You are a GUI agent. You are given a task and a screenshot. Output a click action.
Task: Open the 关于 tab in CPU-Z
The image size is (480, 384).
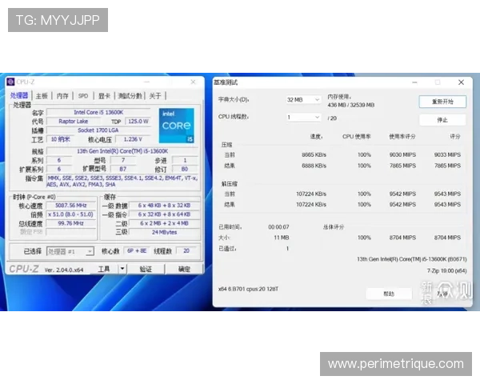point(155,96)
